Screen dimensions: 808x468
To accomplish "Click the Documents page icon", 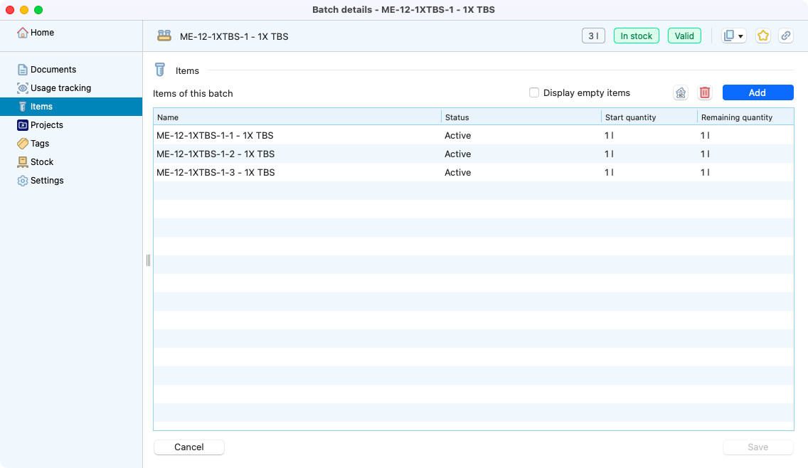I will click(x=22, y=70).
